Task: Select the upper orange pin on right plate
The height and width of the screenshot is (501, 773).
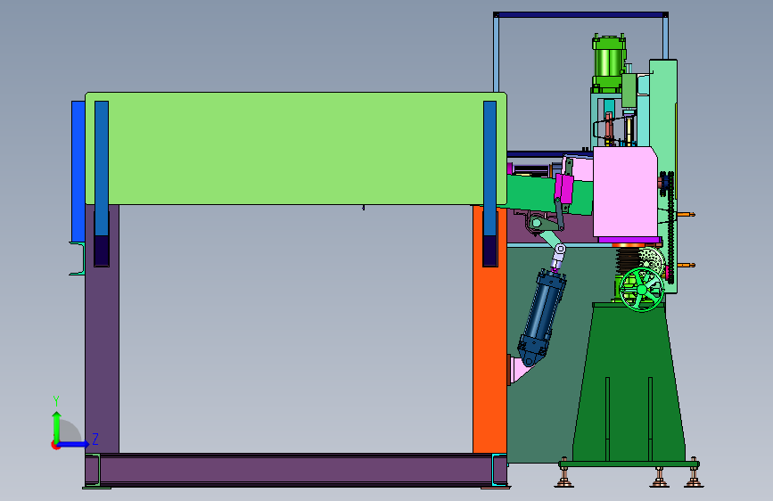Action: (x=686, y=215)
